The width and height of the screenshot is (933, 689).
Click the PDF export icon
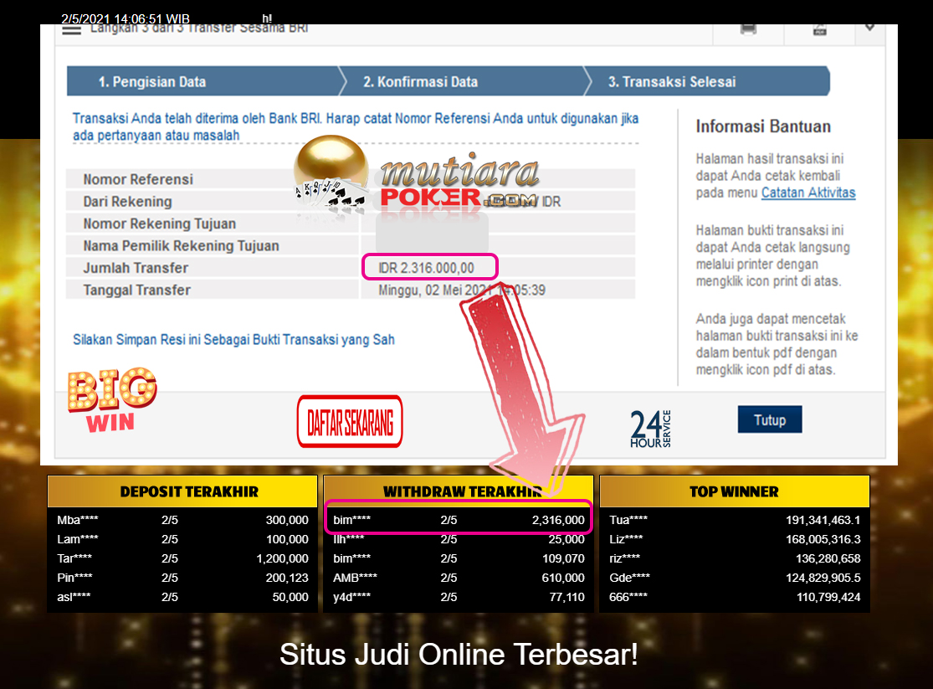point(820,29)
